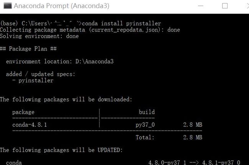Minimize the Anaconda Prompt window
This screenshot has width=249, height=165.
point(201,6)
